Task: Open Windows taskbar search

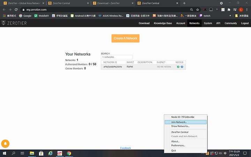Action: point(14,153)
